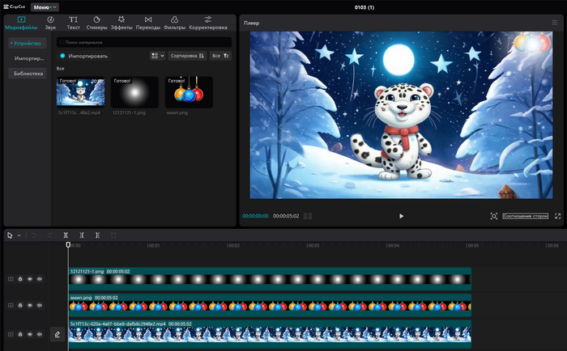Select Импортир... in the sidebar

point(29,58)
